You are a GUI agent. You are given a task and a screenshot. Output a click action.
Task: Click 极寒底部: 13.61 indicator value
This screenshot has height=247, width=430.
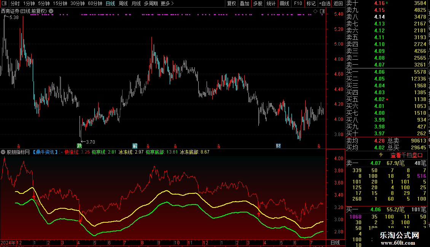coord(161,152)
